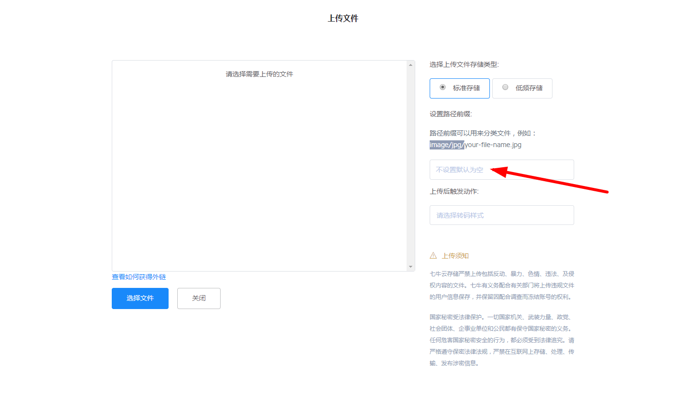The width and height of the screenshot is (684, 397).
Task: Click the up arrow of file list scrollbar
Action: coord(410,65)
